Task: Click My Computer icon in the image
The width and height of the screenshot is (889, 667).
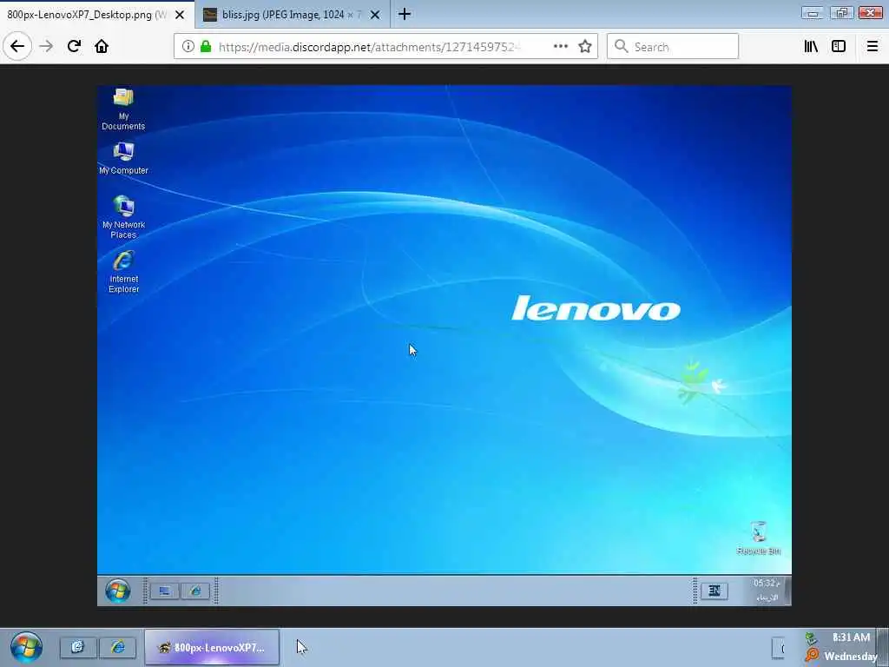Action: (x=123, y=158)
